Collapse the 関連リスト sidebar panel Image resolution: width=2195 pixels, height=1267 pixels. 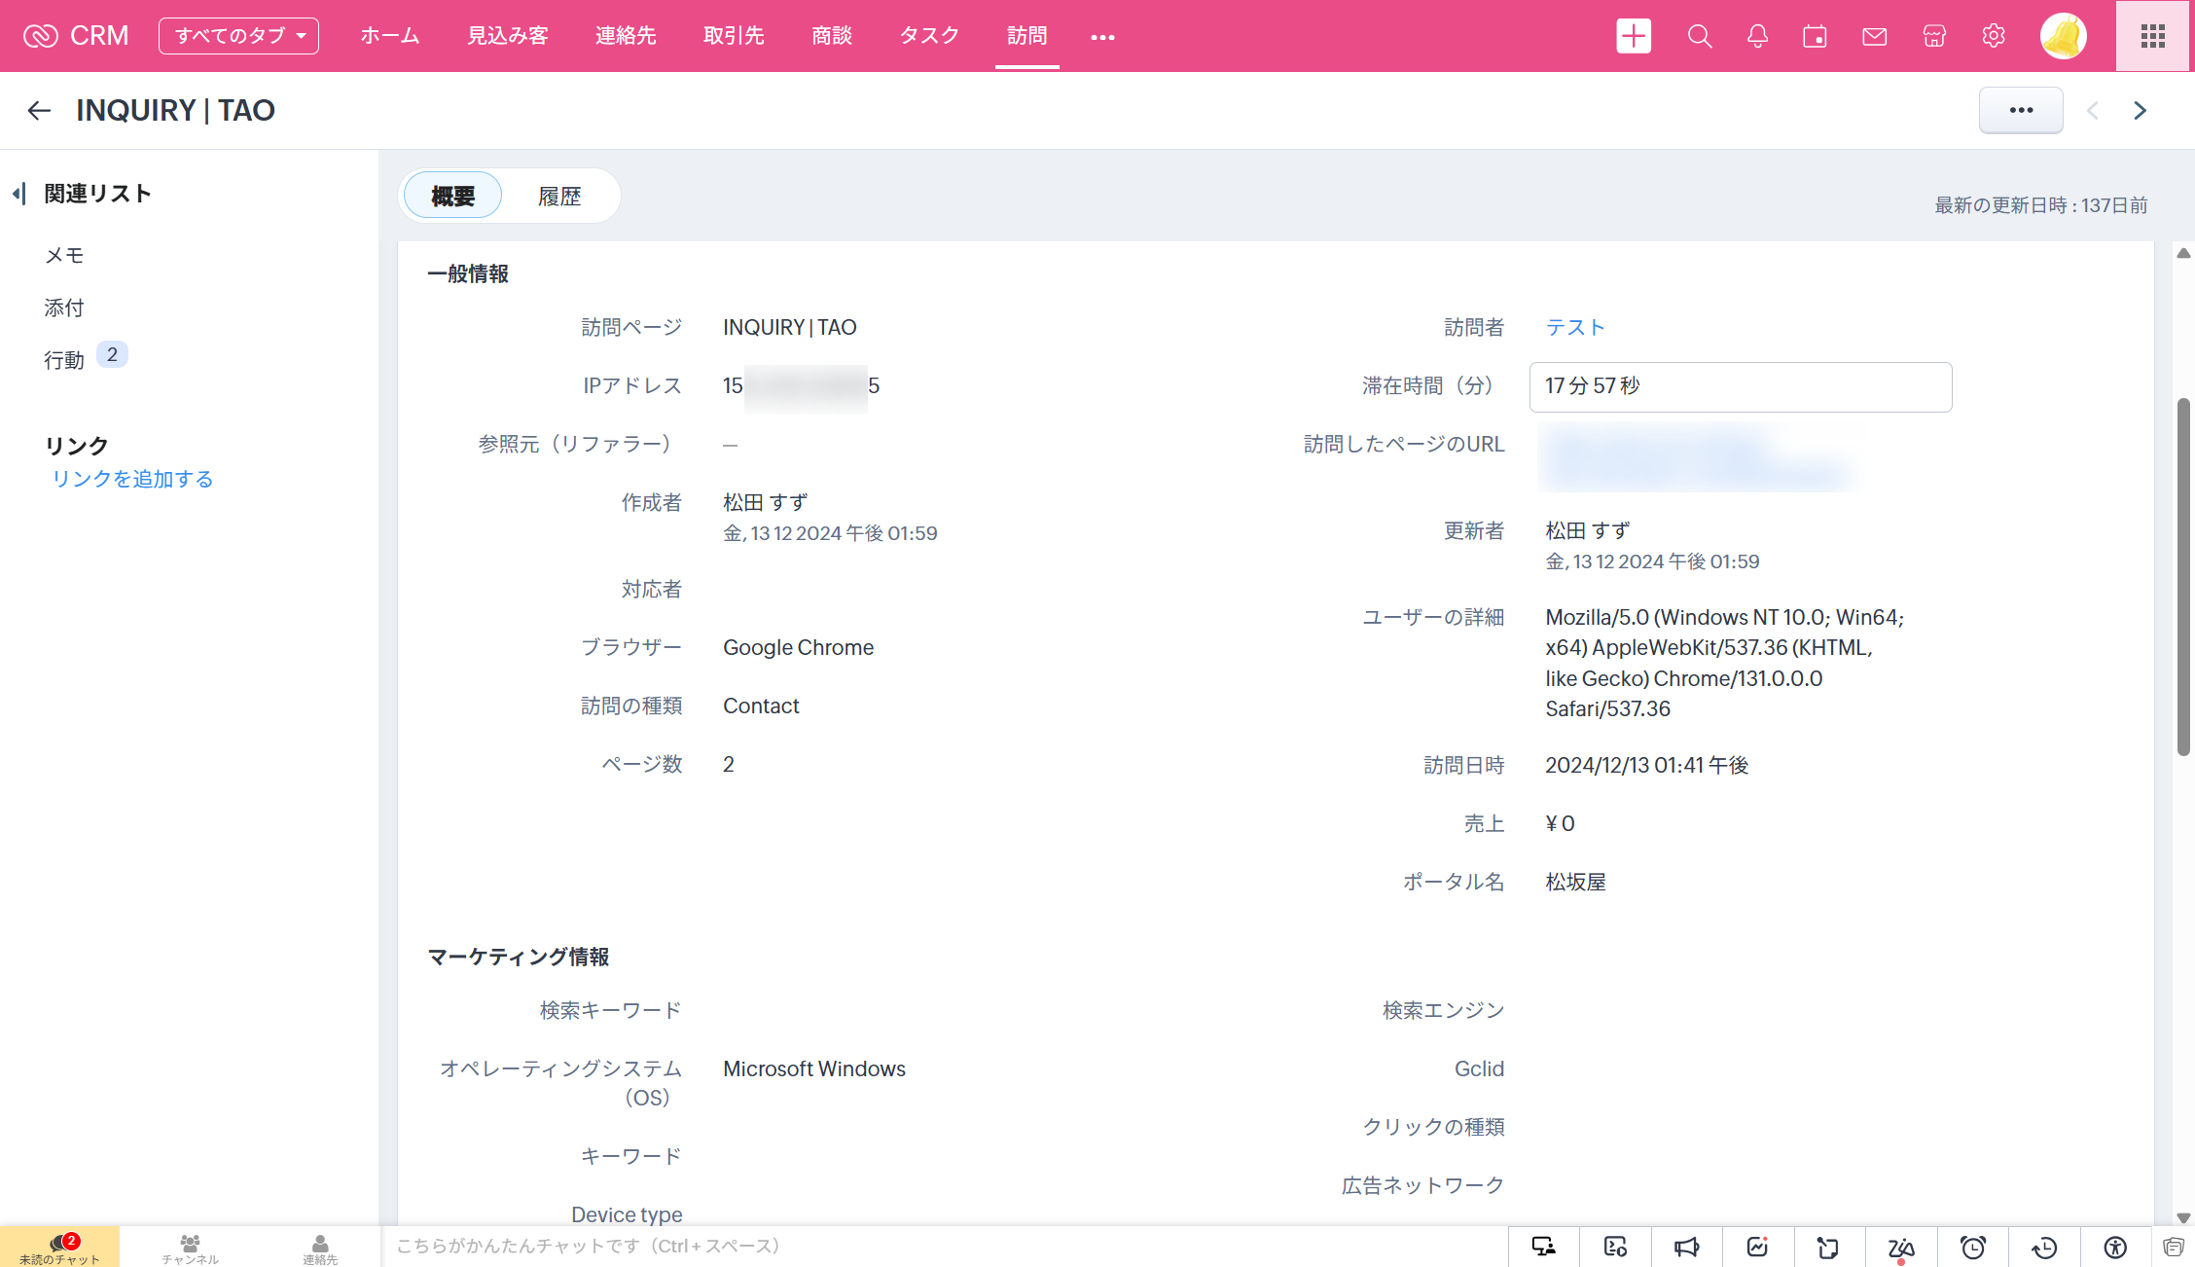18,194
